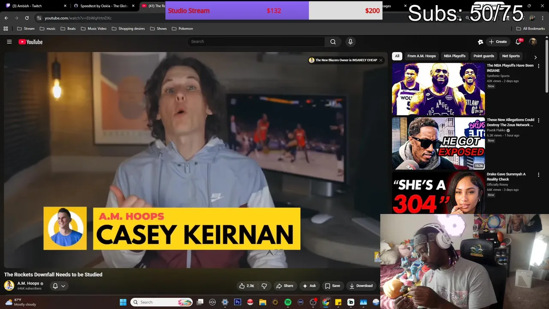Open A.M. Hoops channel avatar
This screenshot has height=309, width=549.
point(9,285)
